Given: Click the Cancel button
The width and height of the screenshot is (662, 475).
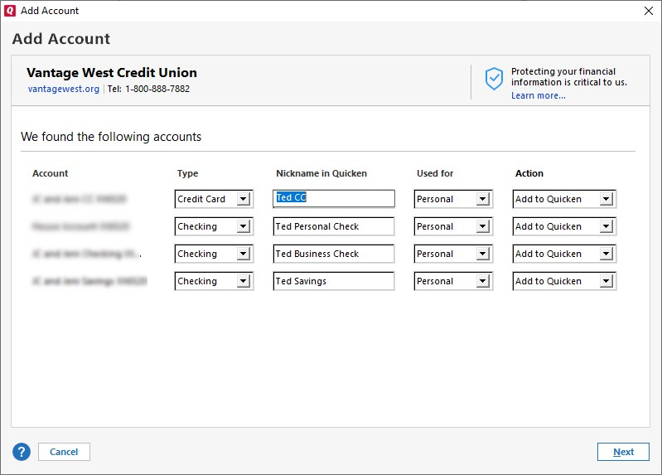Looking at the screenshot, I should coord(64,452).
